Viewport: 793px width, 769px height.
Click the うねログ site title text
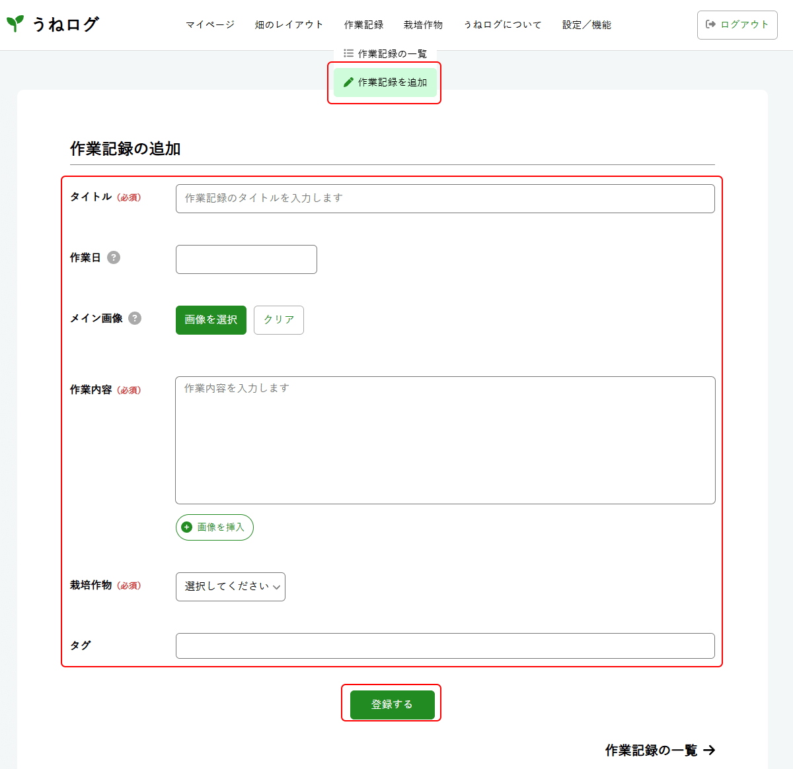(x=65, y=24)
